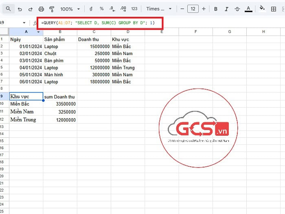
Task: Open the Times font family dropdown
Action: 159,9
